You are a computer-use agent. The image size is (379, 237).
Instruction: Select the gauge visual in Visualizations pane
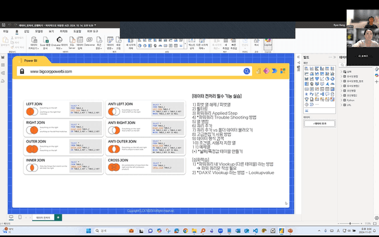(x=333, y=84)
